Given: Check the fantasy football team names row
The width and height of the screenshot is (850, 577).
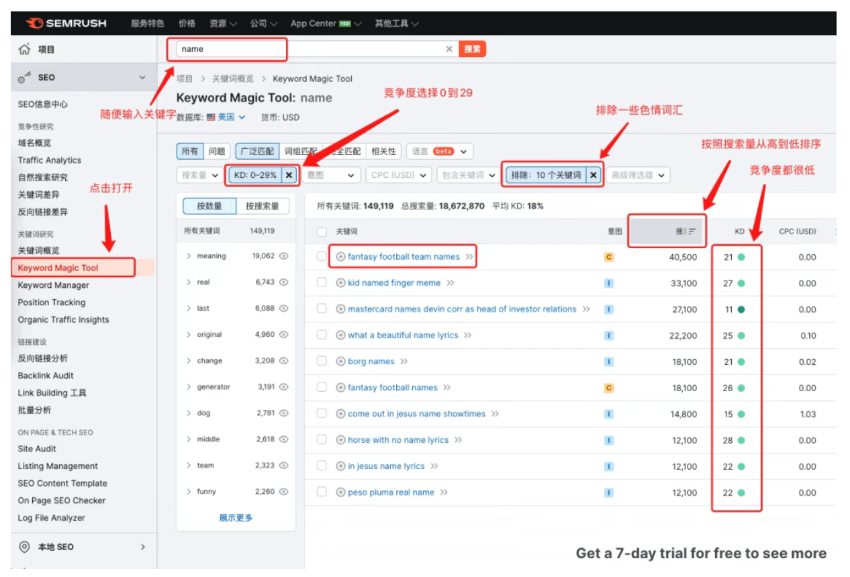Looking at the screenshot, I should 321,256.
